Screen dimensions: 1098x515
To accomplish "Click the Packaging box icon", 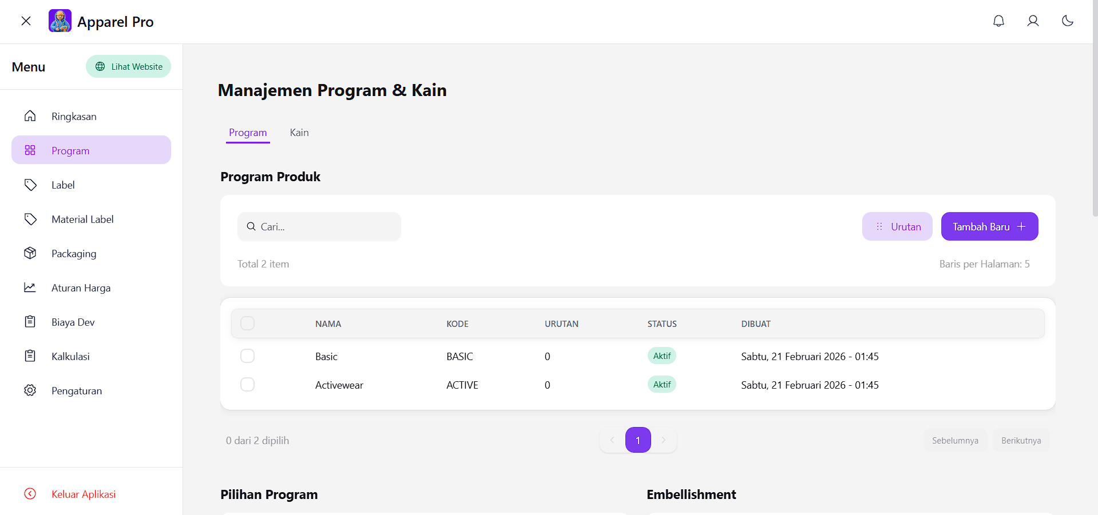I will tap(30, 253).
